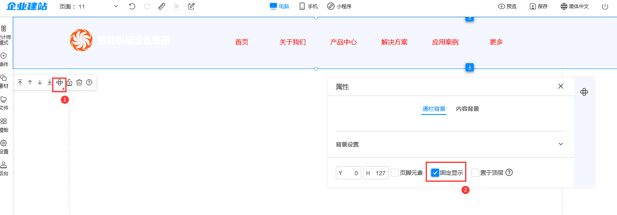Image resolution: width=617 pixels, height=215 pixels.
Task: Open the 插件 plugin sidebar icon
Action: (4, 59)
